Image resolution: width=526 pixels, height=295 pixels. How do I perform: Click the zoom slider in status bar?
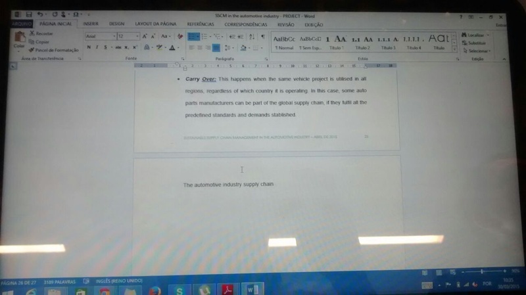click(x=483, y=271)
